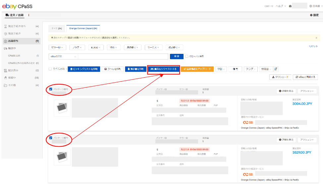Click the 集荷をリクエストする button

(x=163, y=69)
